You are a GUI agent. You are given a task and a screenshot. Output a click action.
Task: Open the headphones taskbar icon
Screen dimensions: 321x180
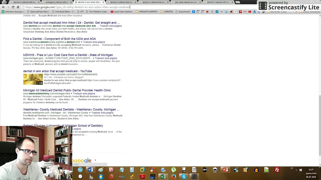coord(256,170)
